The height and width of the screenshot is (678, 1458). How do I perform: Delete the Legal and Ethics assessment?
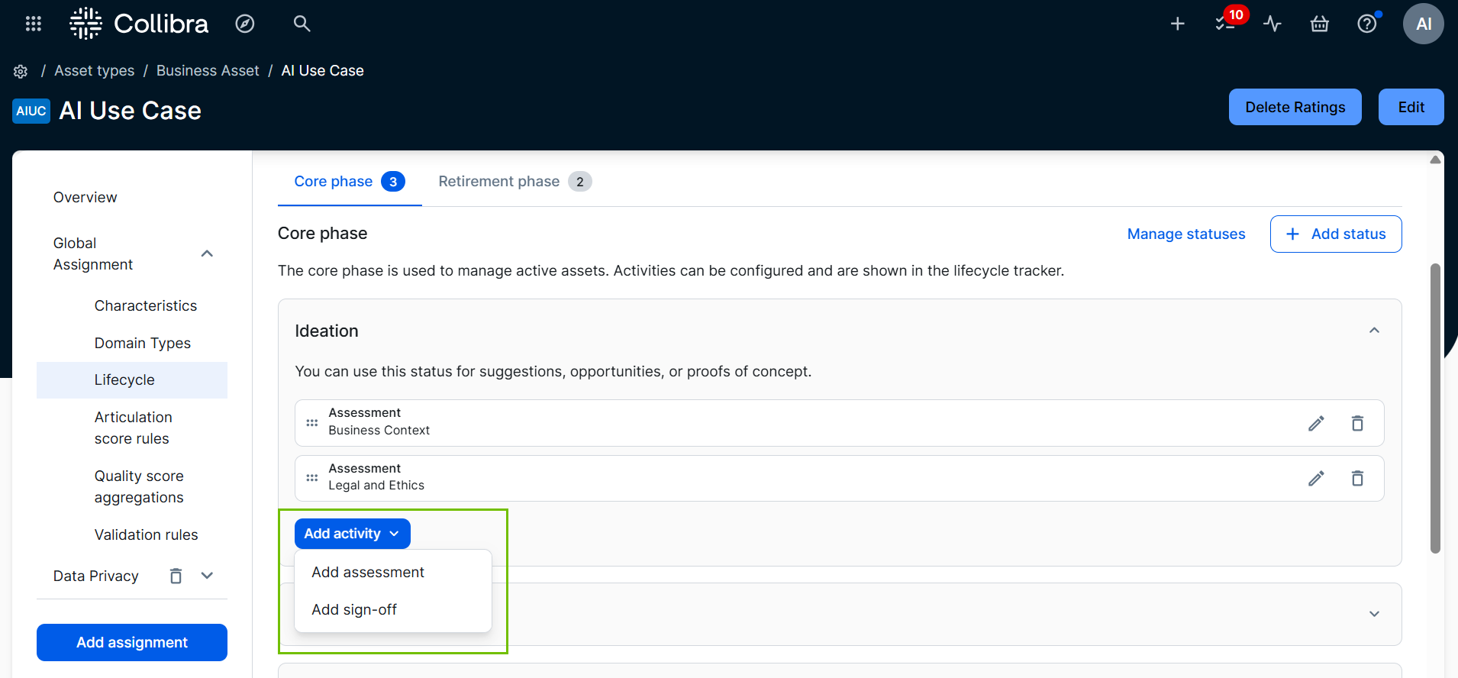(1357, 479)
